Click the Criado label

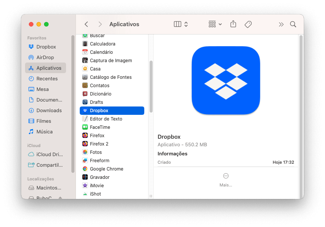(164, 162)
